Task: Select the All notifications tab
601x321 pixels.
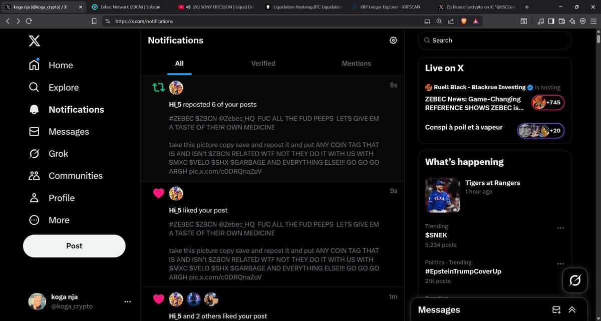Action: pyautogui.click(x=179, y=64)
